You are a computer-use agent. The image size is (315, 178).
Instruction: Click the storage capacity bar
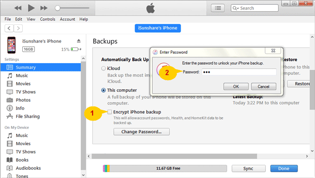pos(165,168)
